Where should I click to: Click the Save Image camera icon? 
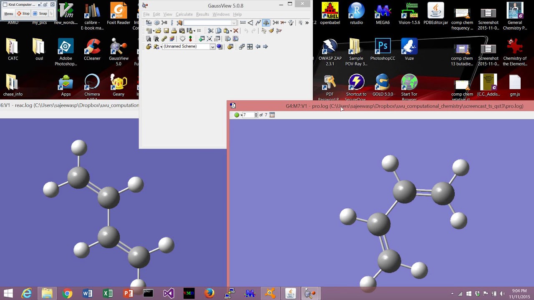tap(181, 30)
